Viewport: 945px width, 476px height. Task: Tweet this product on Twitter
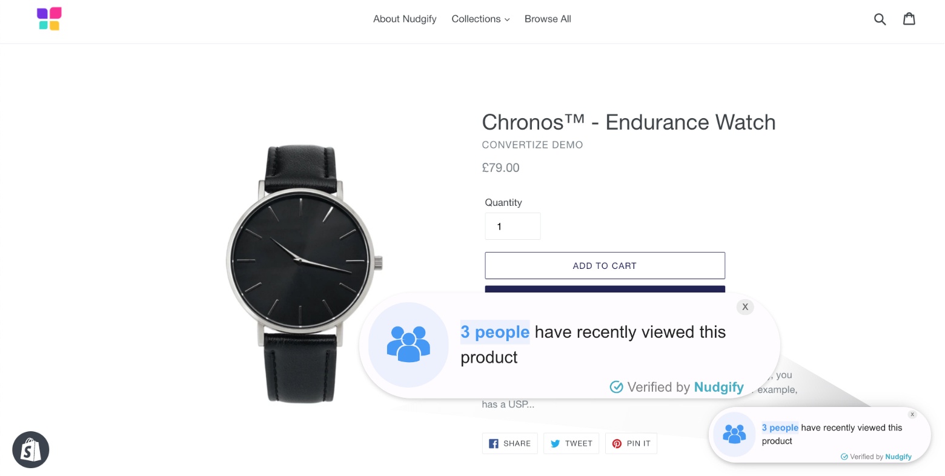(x=571, y=444)
